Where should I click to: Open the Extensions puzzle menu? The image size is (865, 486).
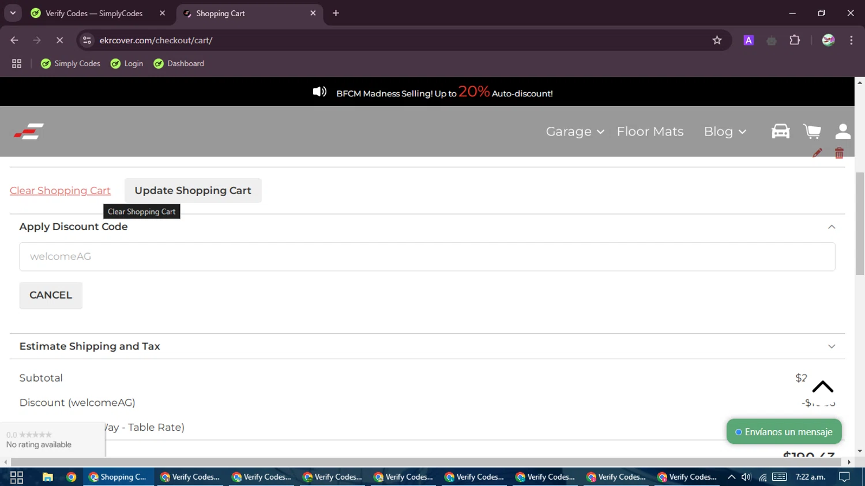click(x=795, y=40)
